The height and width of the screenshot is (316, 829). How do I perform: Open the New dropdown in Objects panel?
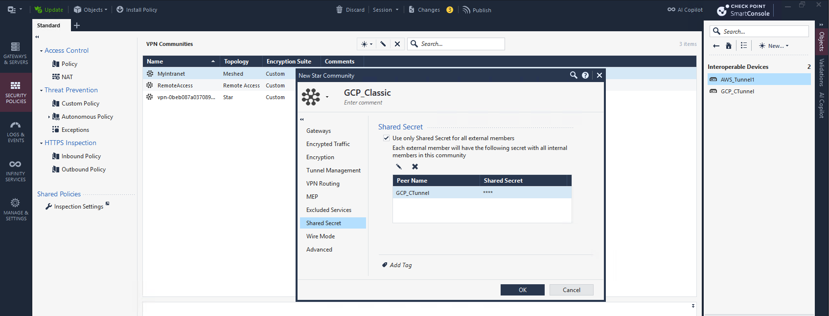[774, 46]
